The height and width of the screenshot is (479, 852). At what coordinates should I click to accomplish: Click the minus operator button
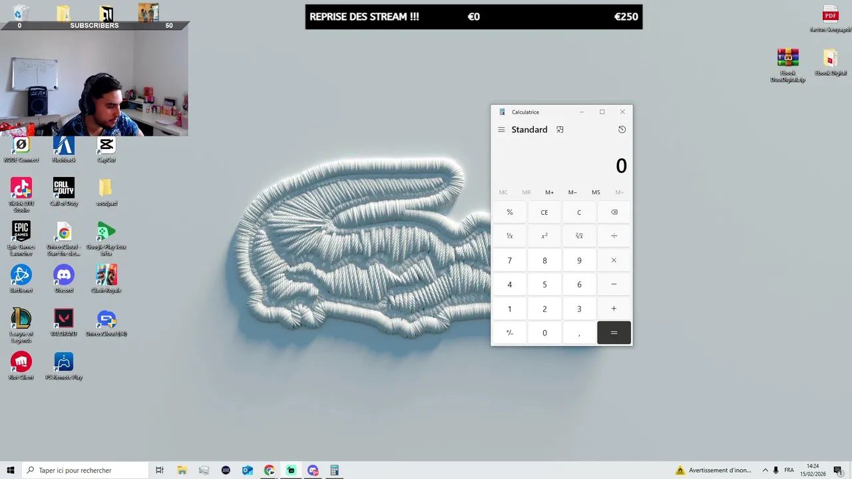(x=614, y=284)
